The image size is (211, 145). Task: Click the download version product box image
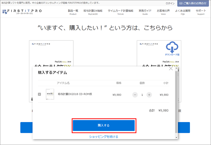[159, 53]
